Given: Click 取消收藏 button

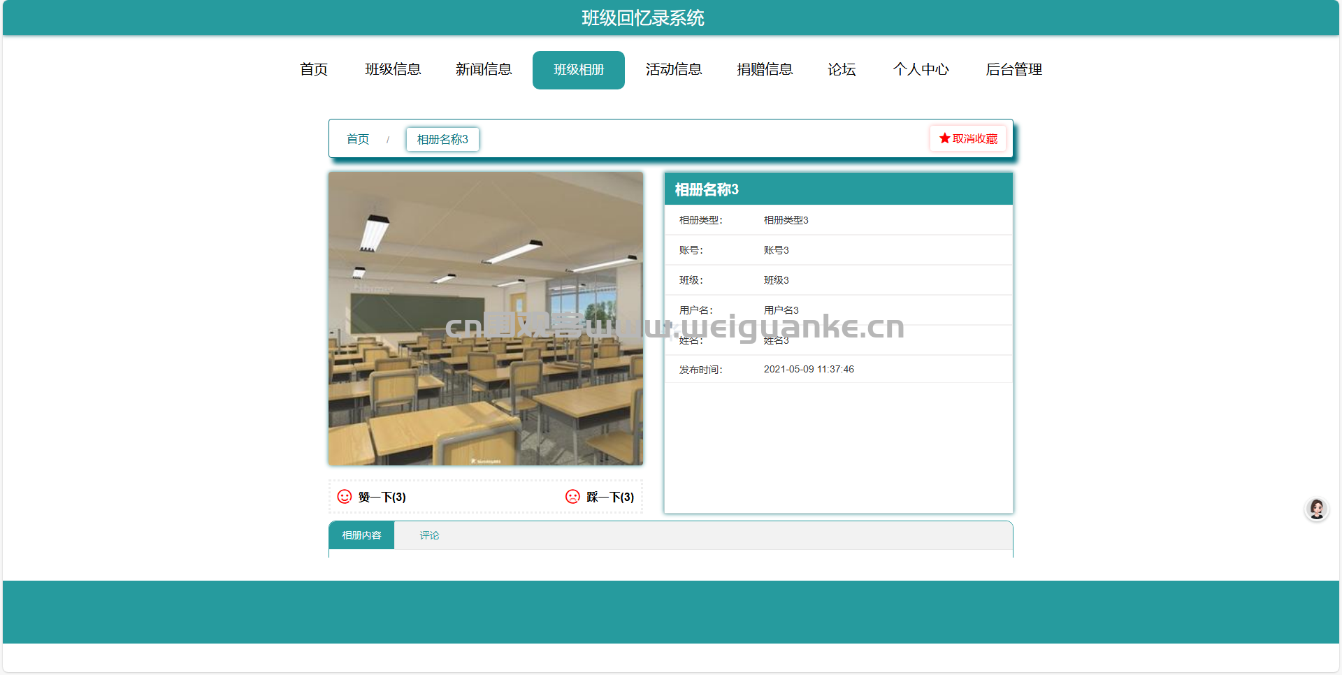Looking at the screenshot, I should pyautogui.click(x=968, y=138).
